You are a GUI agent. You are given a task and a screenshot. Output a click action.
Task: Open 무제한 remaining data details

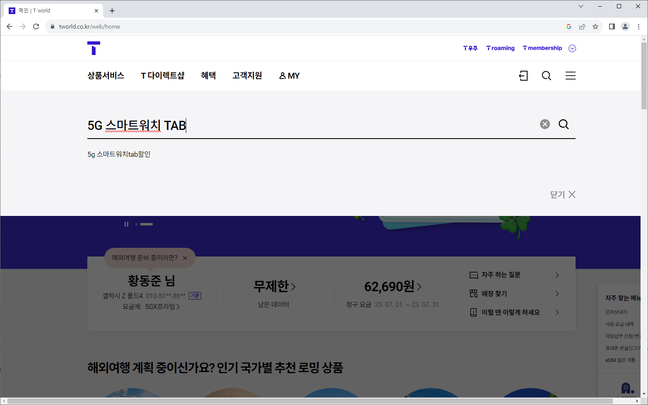[274, 286]
